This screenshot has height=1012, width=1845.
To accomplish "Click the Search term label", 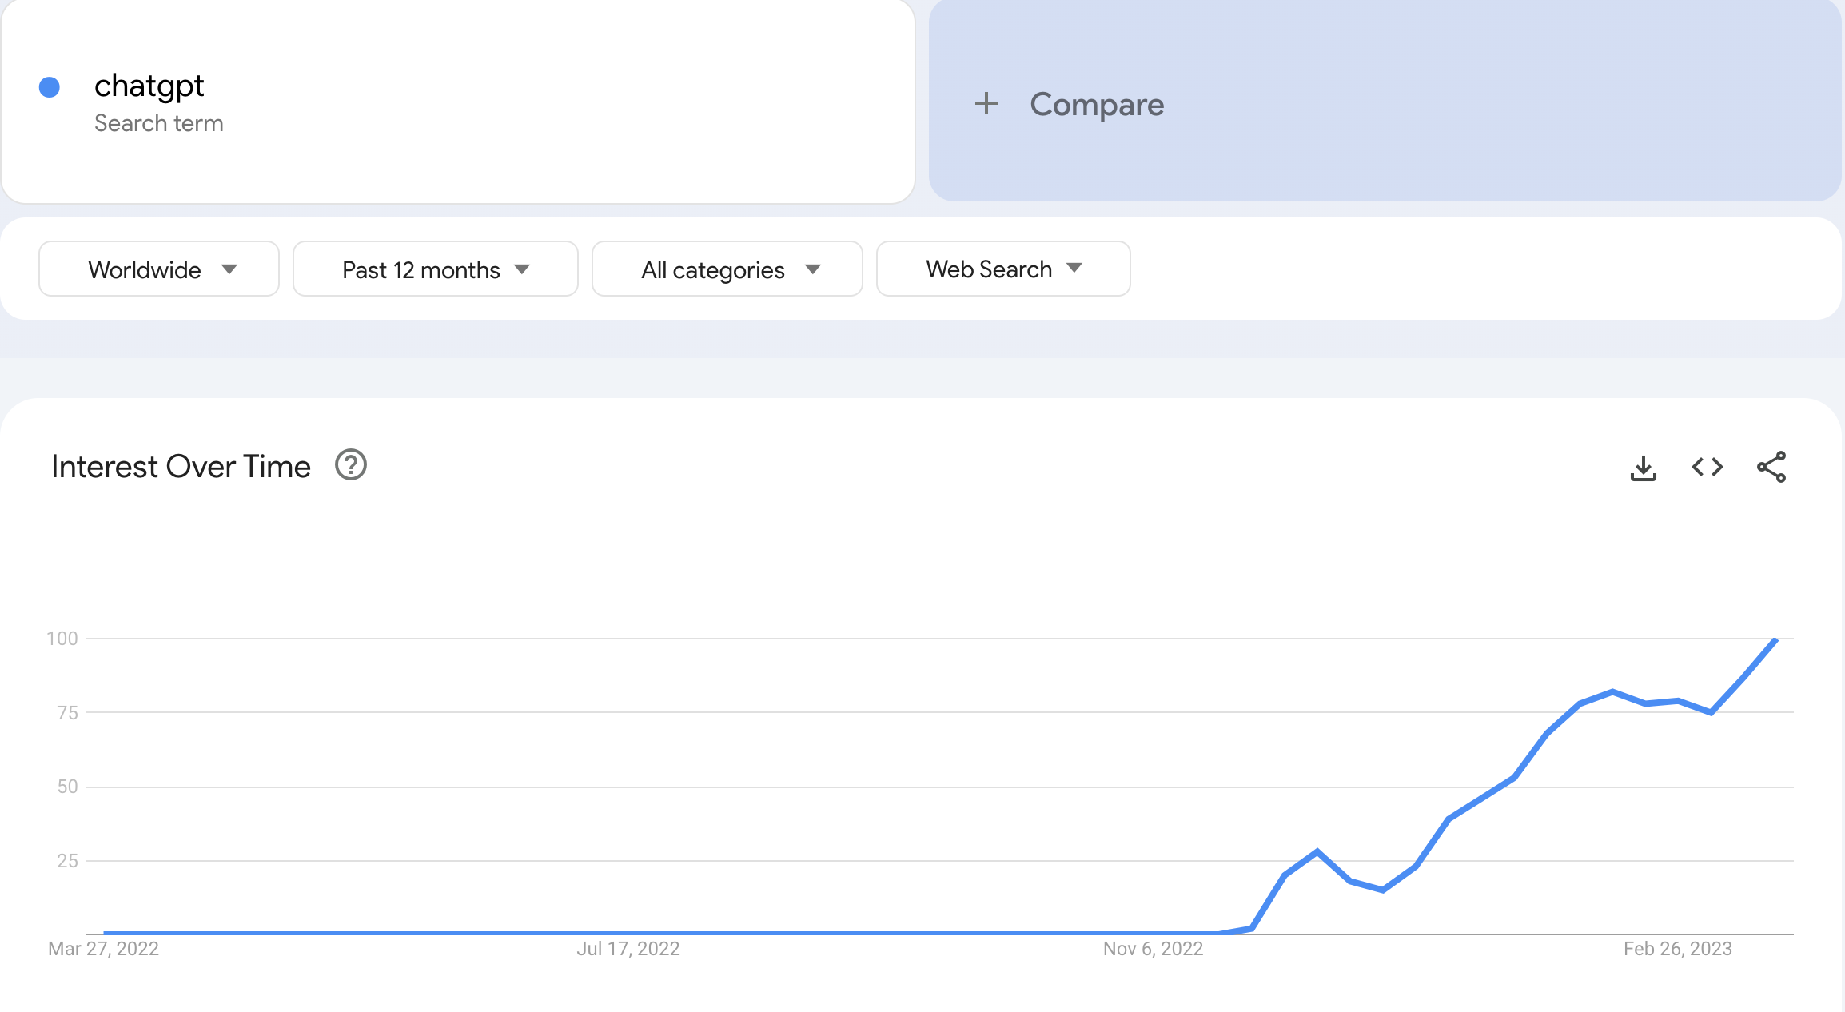I will [159, 123].
